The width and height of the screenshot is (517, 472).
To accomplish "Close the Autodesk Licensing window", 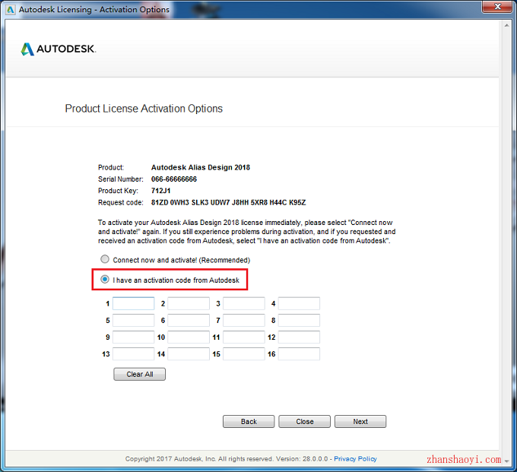I will (x=497, y=7).
